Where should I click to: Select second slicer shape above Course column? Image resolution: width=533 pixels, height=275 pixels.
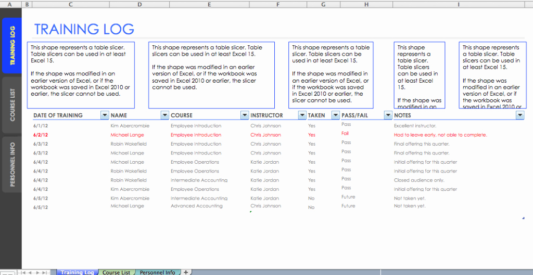tap(211, 75)
